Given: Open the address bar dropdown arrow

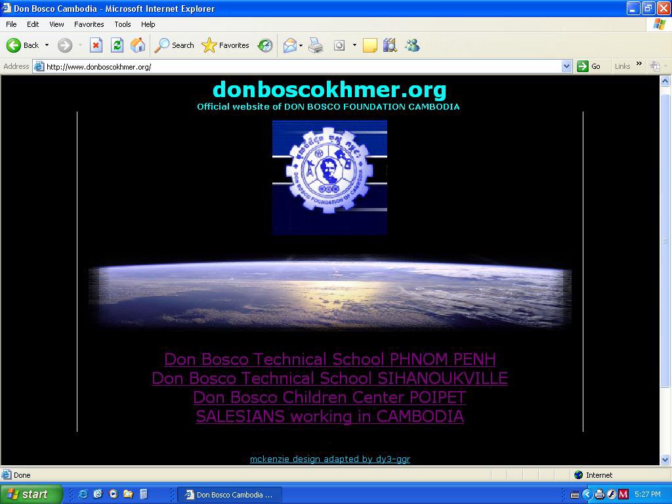Looking at the screenshot, I should point(566,66).
